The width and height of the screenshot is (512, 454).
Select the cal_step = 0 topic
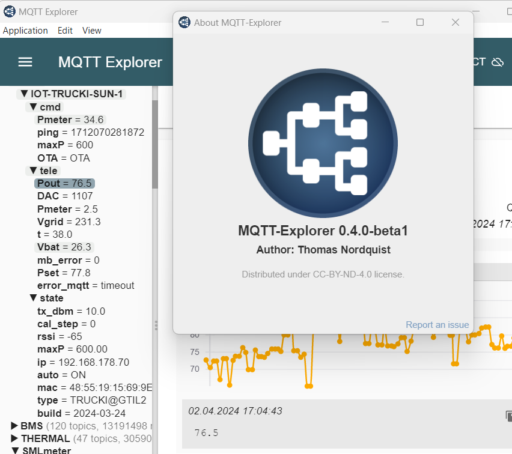66,324
